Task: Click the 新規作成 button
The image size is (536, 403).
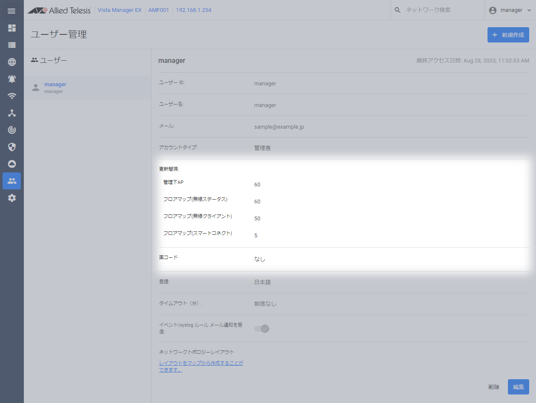Action: coord(508,35)
